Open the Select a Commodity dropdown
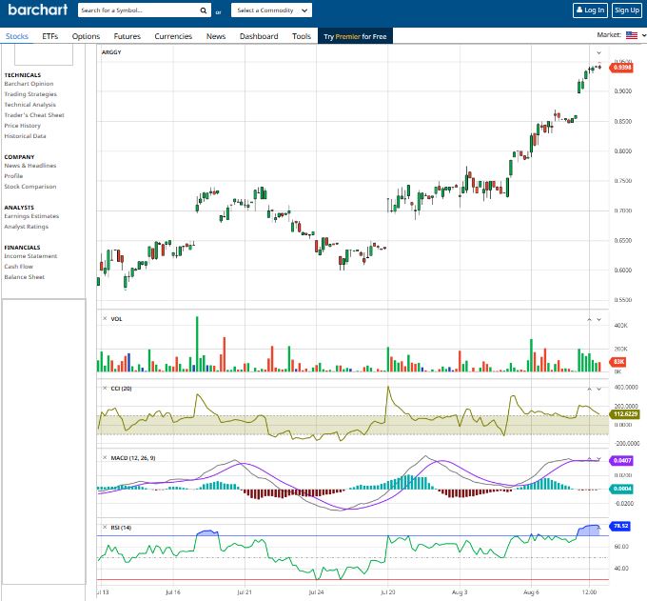The width and height of the screenshot is (647, 601). pos(271,10)
